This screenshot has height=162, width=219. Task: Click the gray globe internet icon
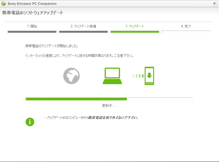pos(71,76)
